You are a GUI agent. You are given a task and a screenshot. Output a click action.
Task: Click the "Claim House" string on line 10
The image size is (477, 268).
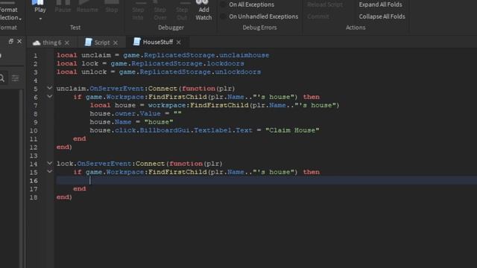(292, 130)
